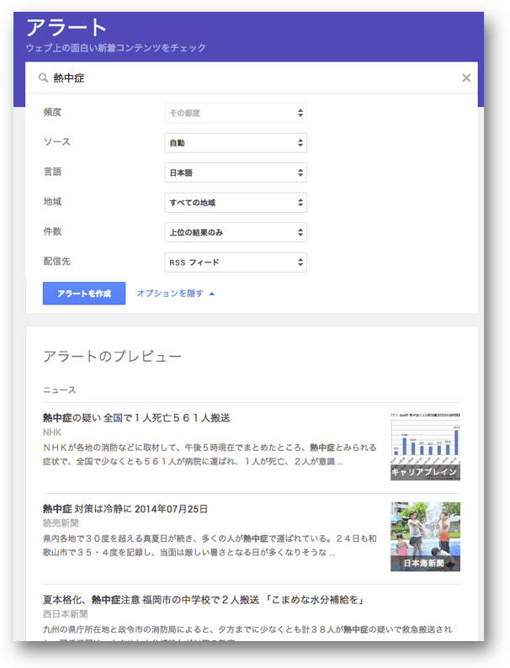Click the subtitle ウェブ上の面白い新着コンテンツをチェック
The width and height of the screenshot is (510, 668).
(116, 48)
